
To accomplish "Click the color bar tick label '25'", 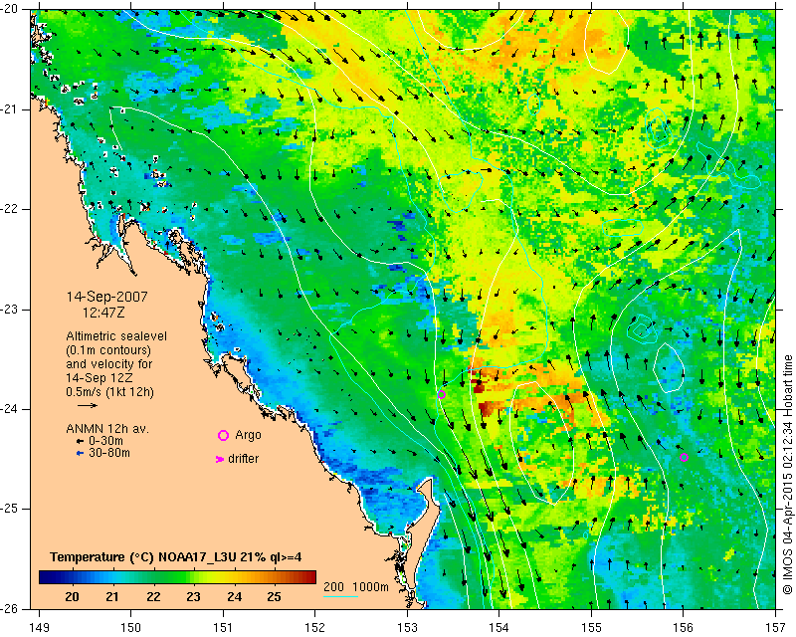I will click(x=275, y=597).
